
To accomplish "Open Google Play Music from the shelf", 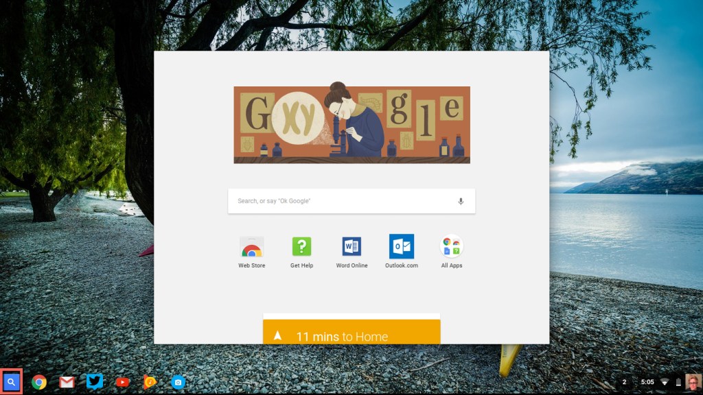I will coord(150,382).
